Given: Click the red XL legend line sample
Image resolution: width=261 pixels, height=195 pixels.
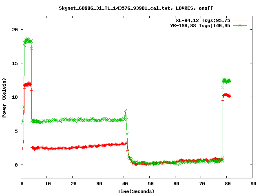Looking at the screenshot, I should pyautogui.click(x=240, y=20).
